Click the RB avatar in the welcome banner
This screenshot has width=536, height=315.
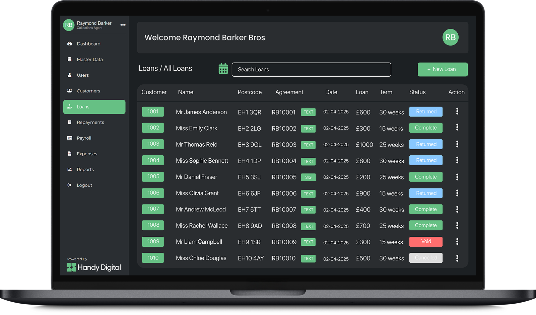pos(450,37)
